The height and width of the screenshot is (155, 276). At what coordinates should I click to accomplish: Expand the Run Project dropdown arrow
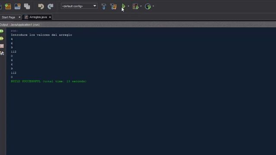click(x=129, y=6)
